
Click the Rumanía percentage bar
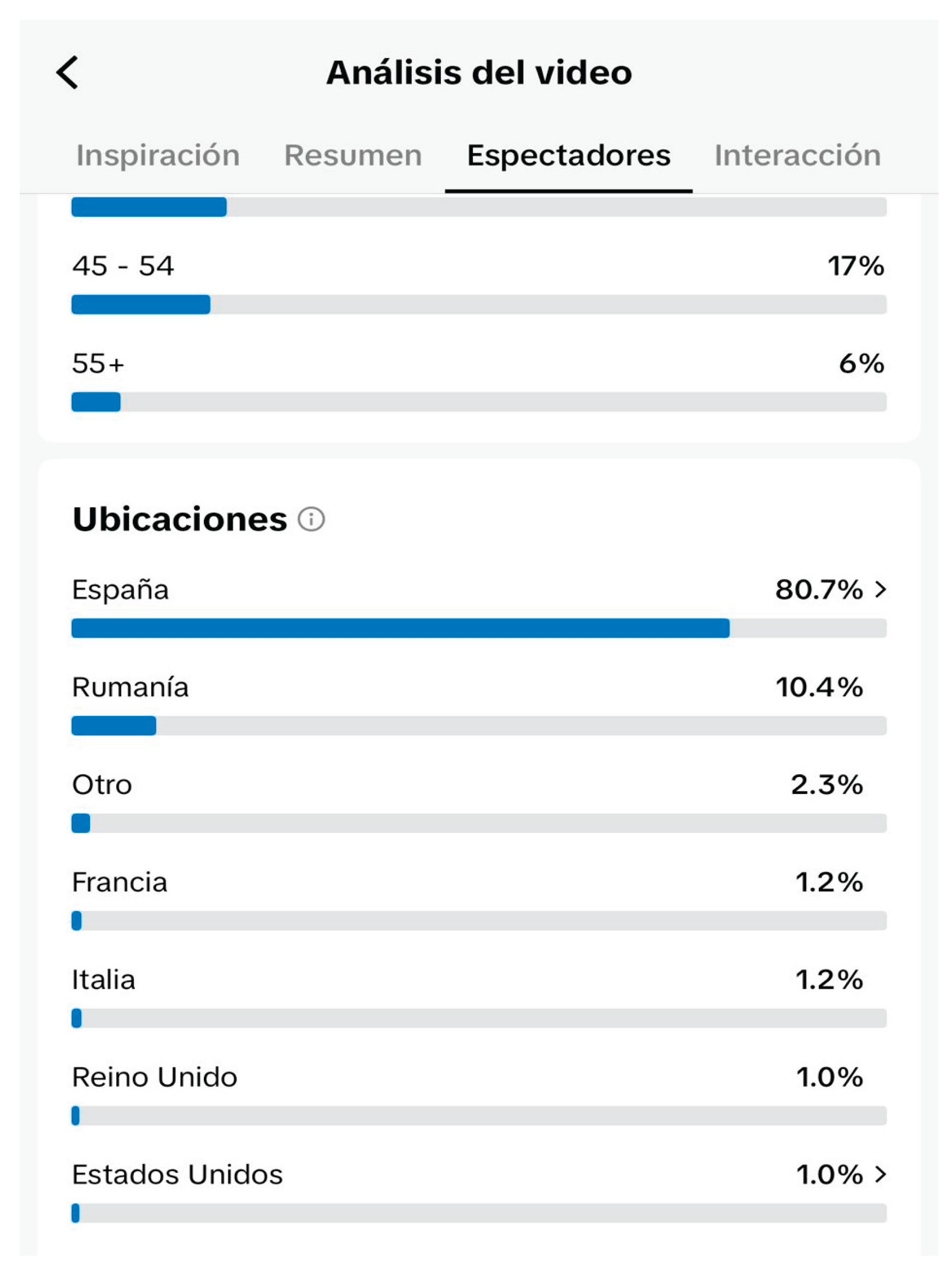[478, 726]
